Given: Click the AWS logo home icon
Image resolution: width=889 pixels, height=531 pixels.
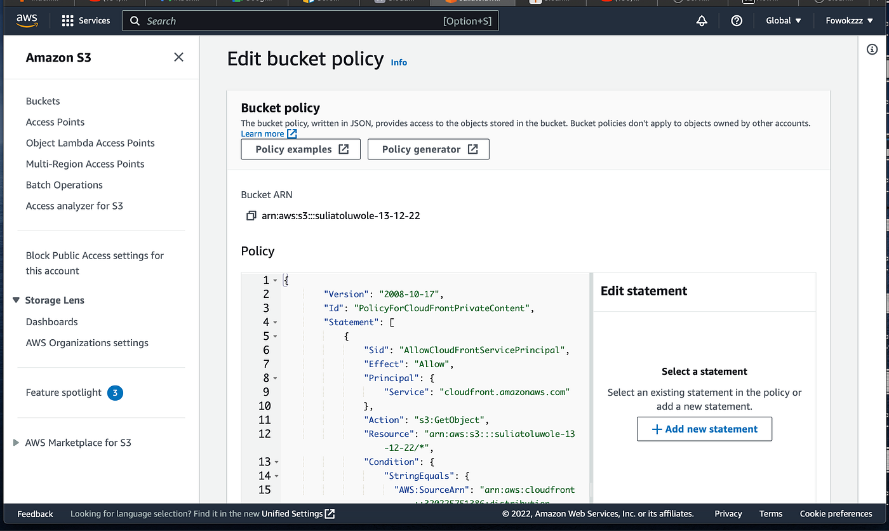Looking at the screenshot, I should coord(27,20).
